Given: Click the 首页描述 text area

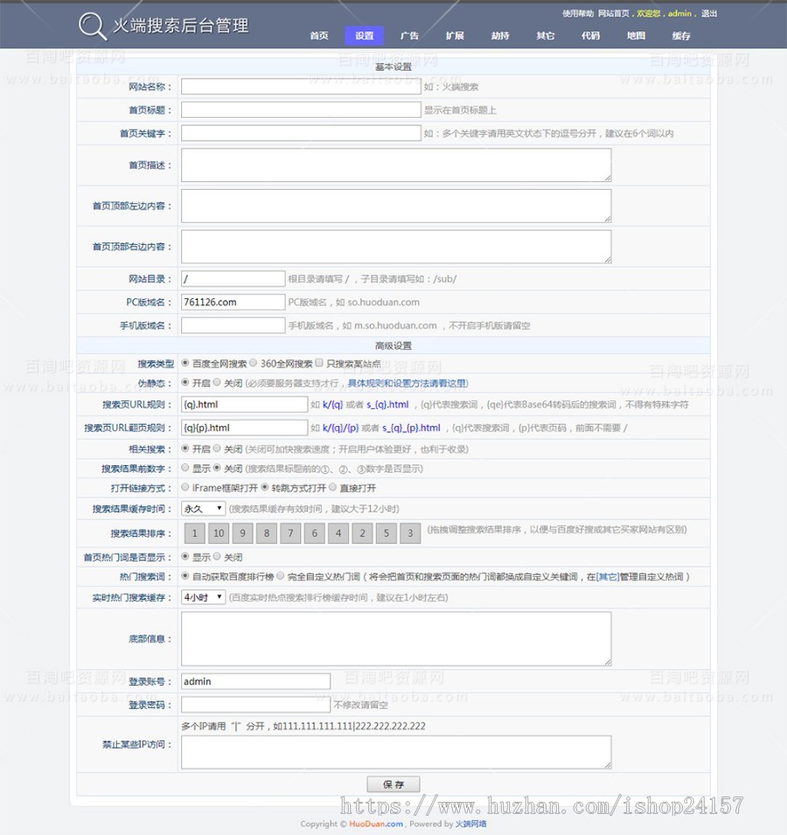Looking at the screenshot, I should click(x=396, y=165).
